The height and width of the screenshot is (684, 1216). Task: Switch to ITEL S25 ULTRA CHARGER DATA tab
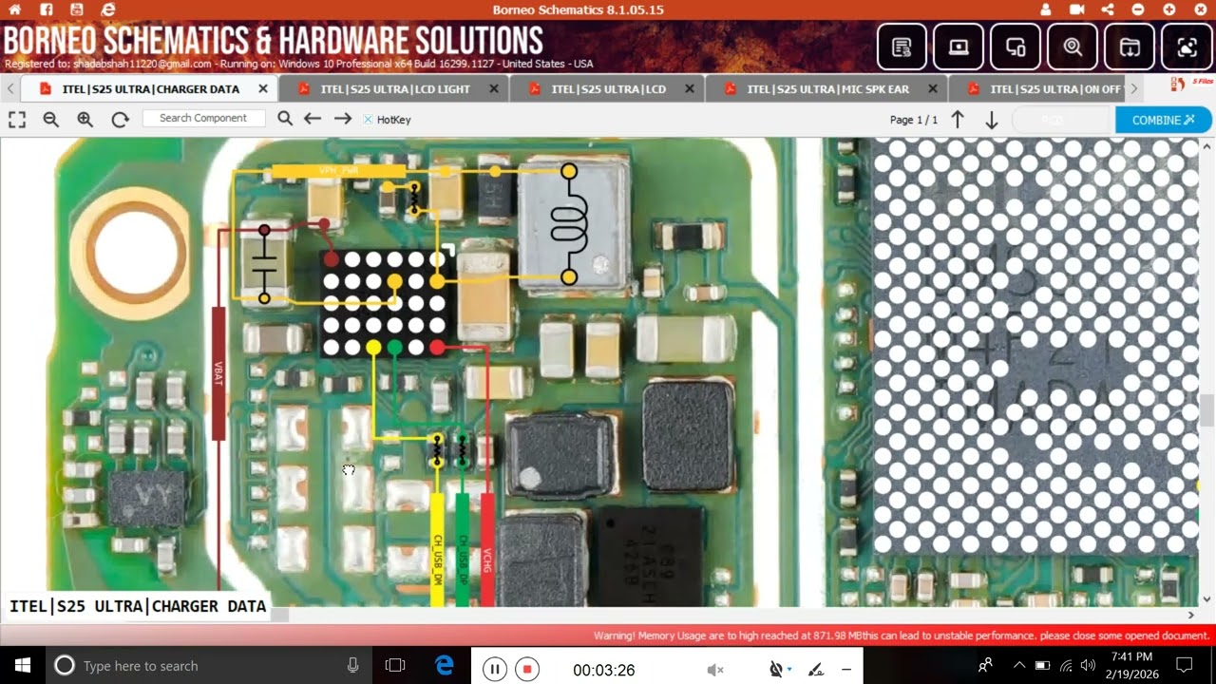pyautogui.click(x=150, y=89)
